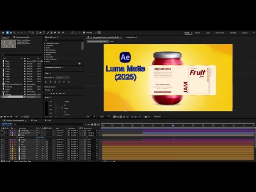Click the current time indicator playhead
Screen dimensions: 256x192
(x=173, y=125)
